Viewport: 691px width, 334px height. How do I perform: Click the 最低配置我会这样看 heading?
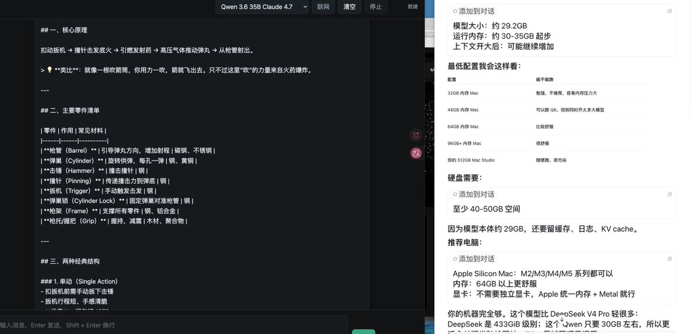tap(484, 66)
